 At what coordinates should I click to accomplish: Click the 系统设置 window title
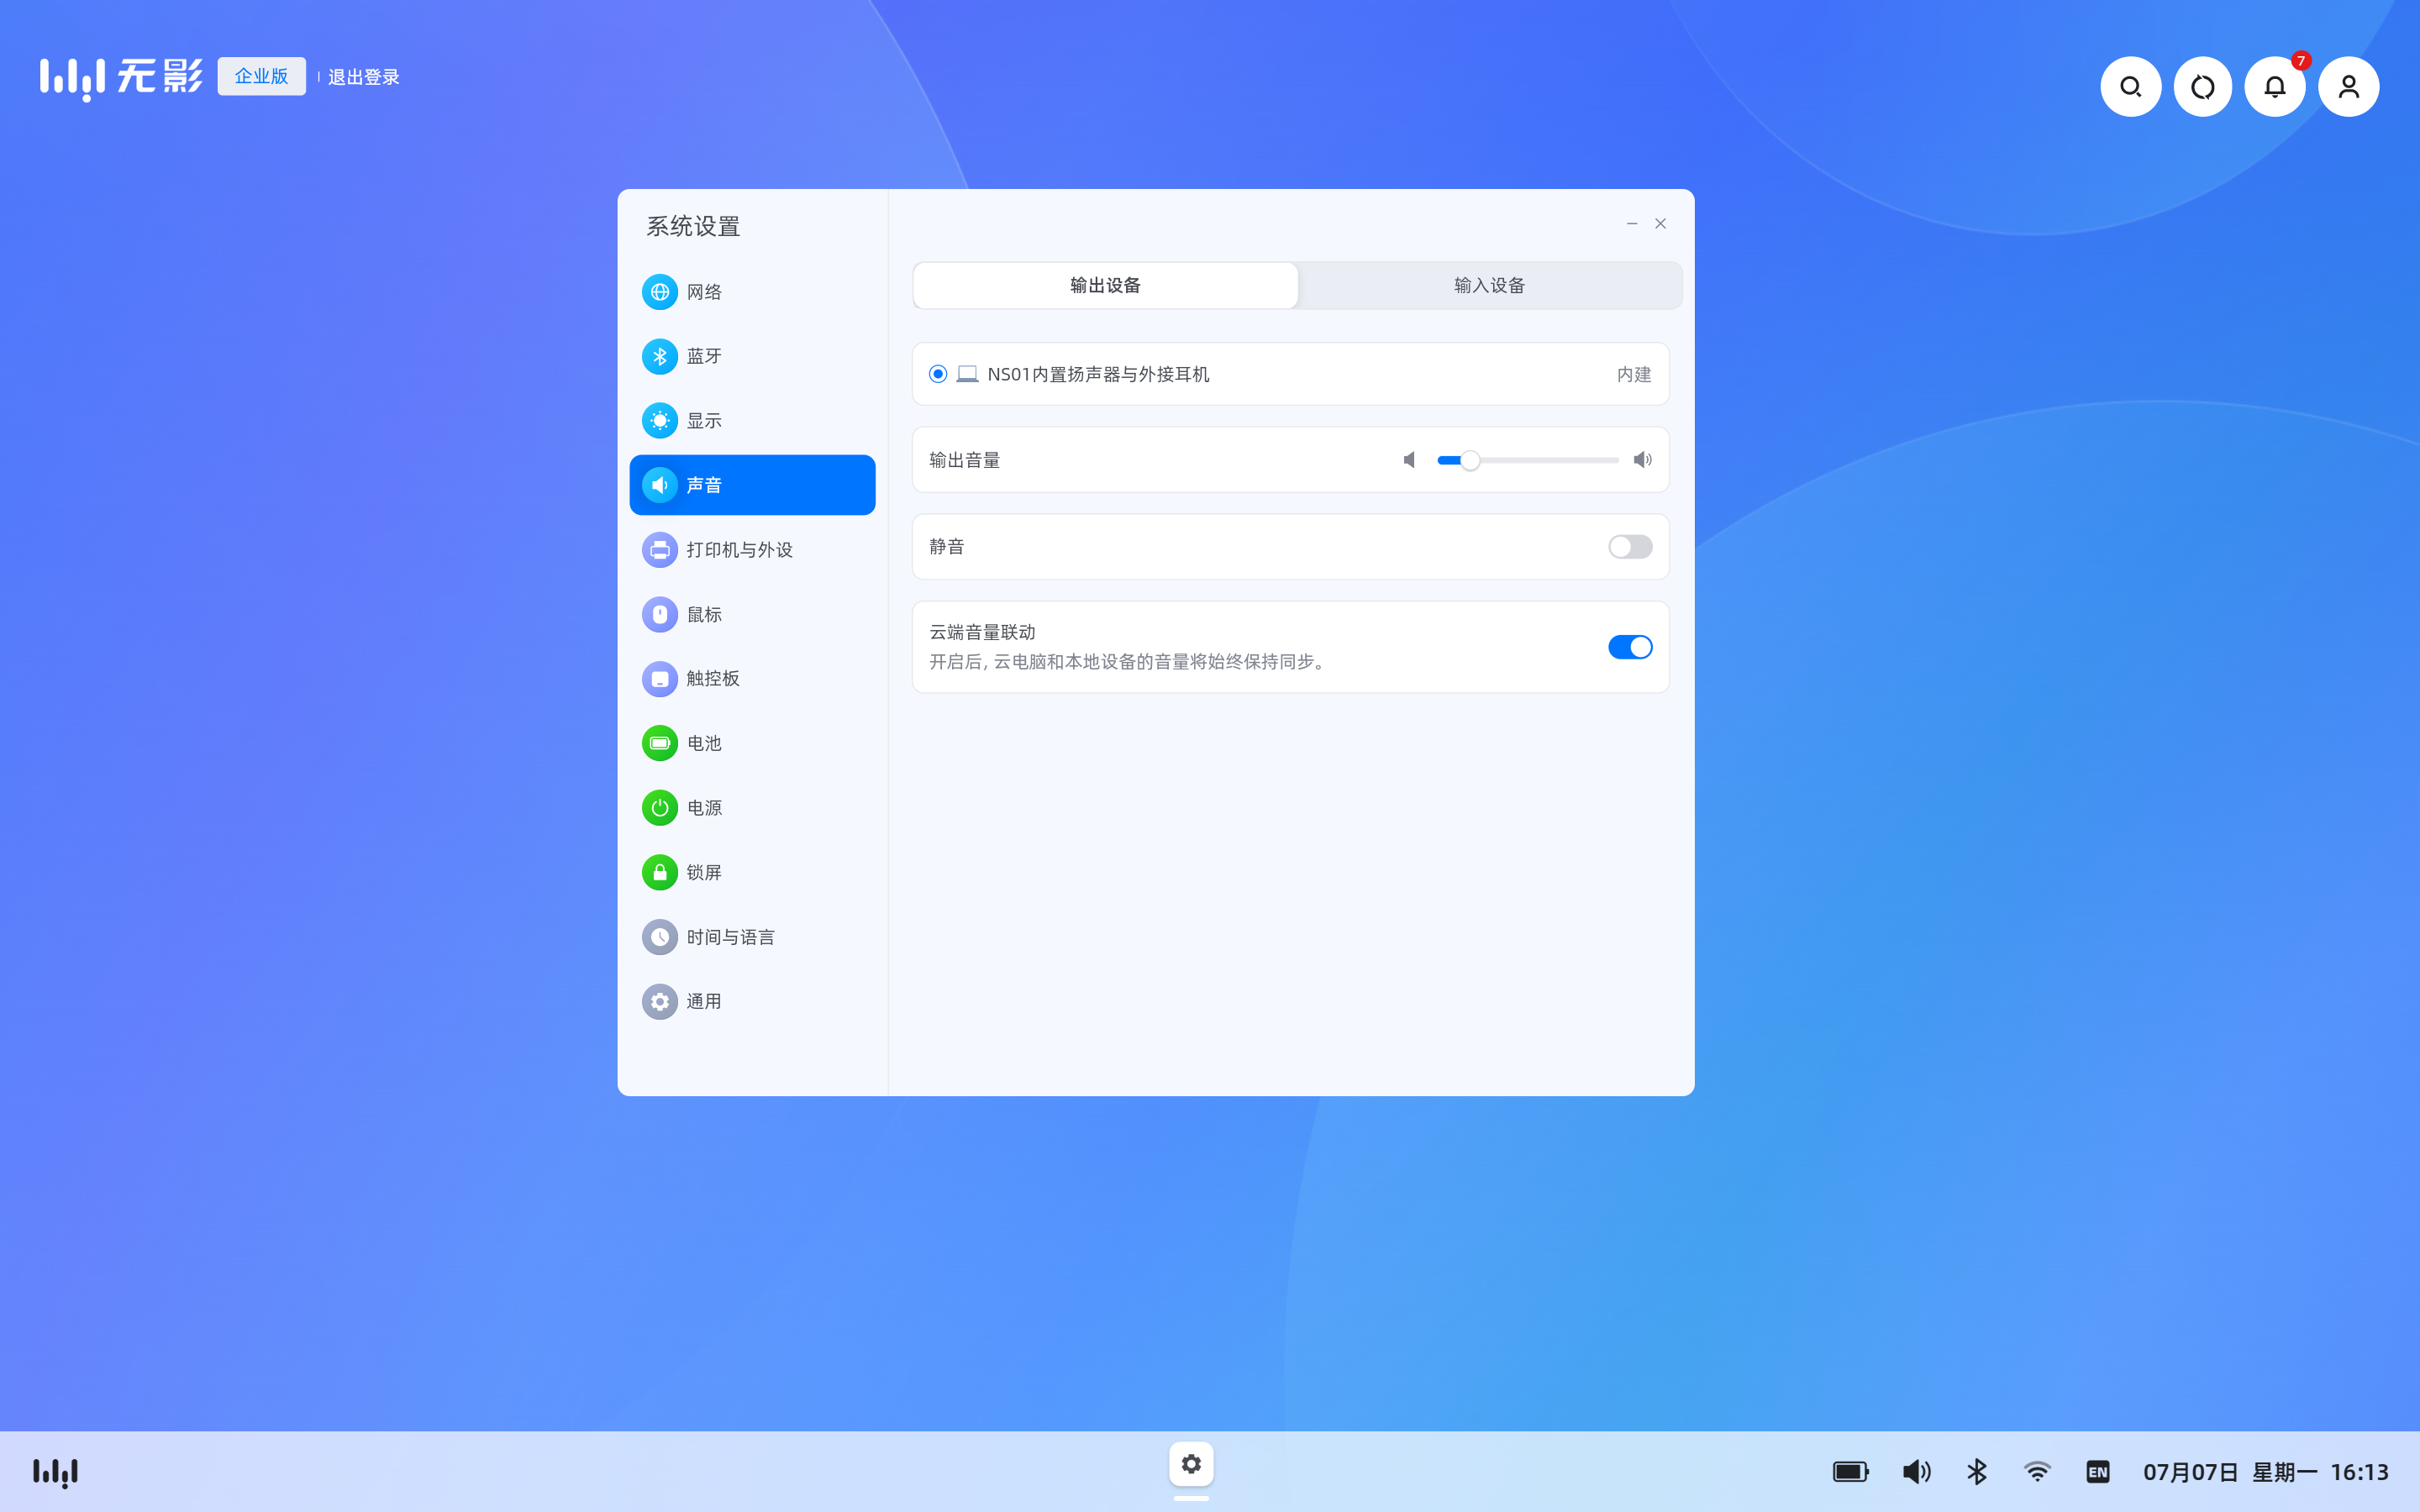[x=693, y=226]
